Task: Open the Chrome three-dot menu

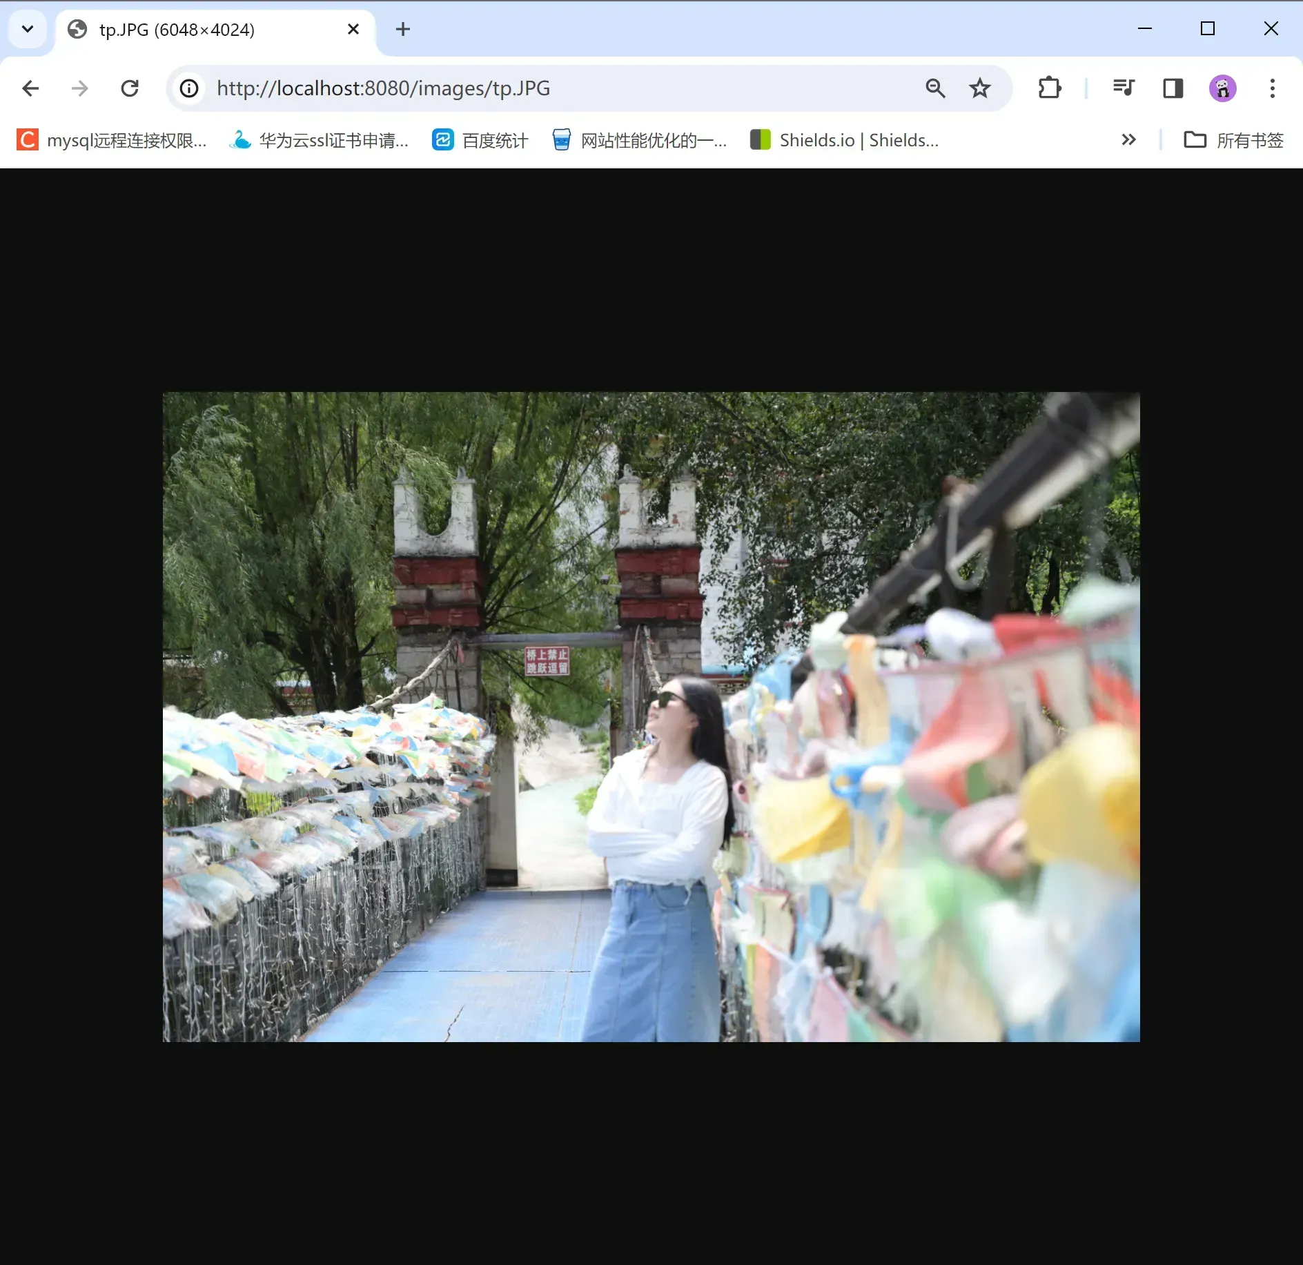Action: [x=1272, y=88]
